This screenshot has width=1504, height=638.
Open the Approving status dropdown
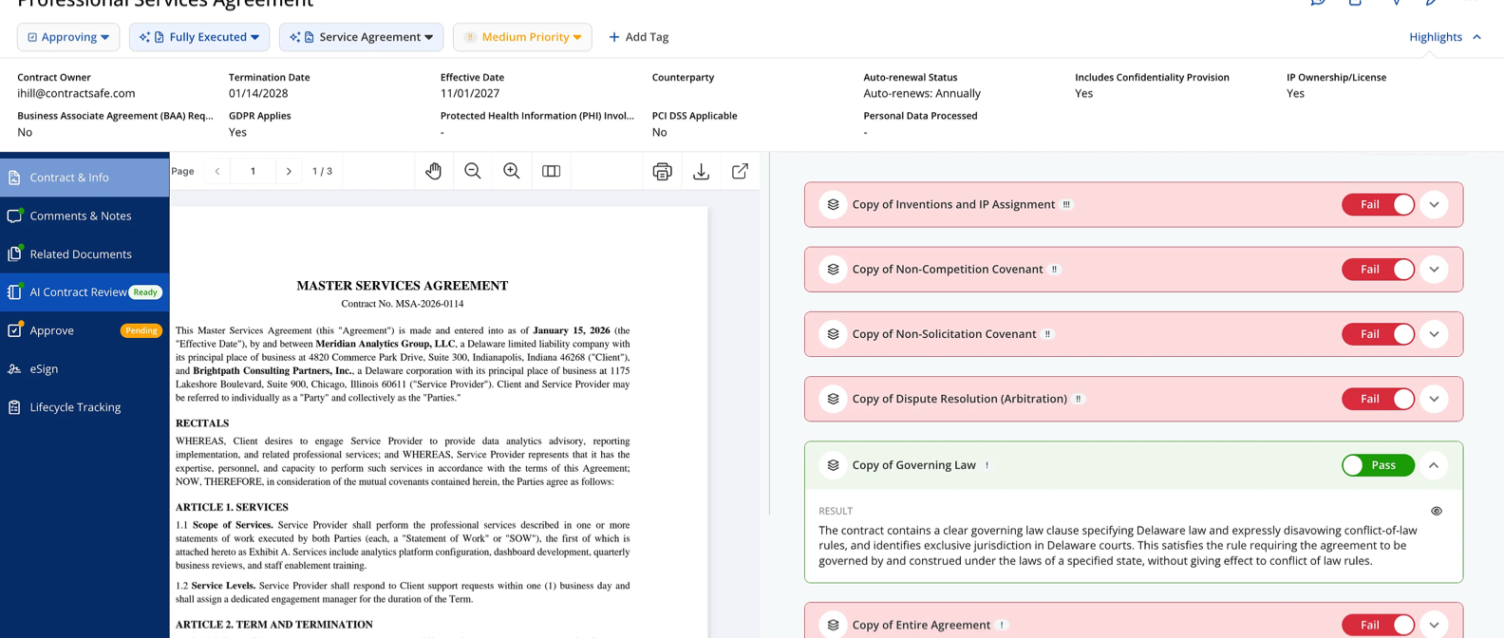pyautogui.click(x=68, y=37)
